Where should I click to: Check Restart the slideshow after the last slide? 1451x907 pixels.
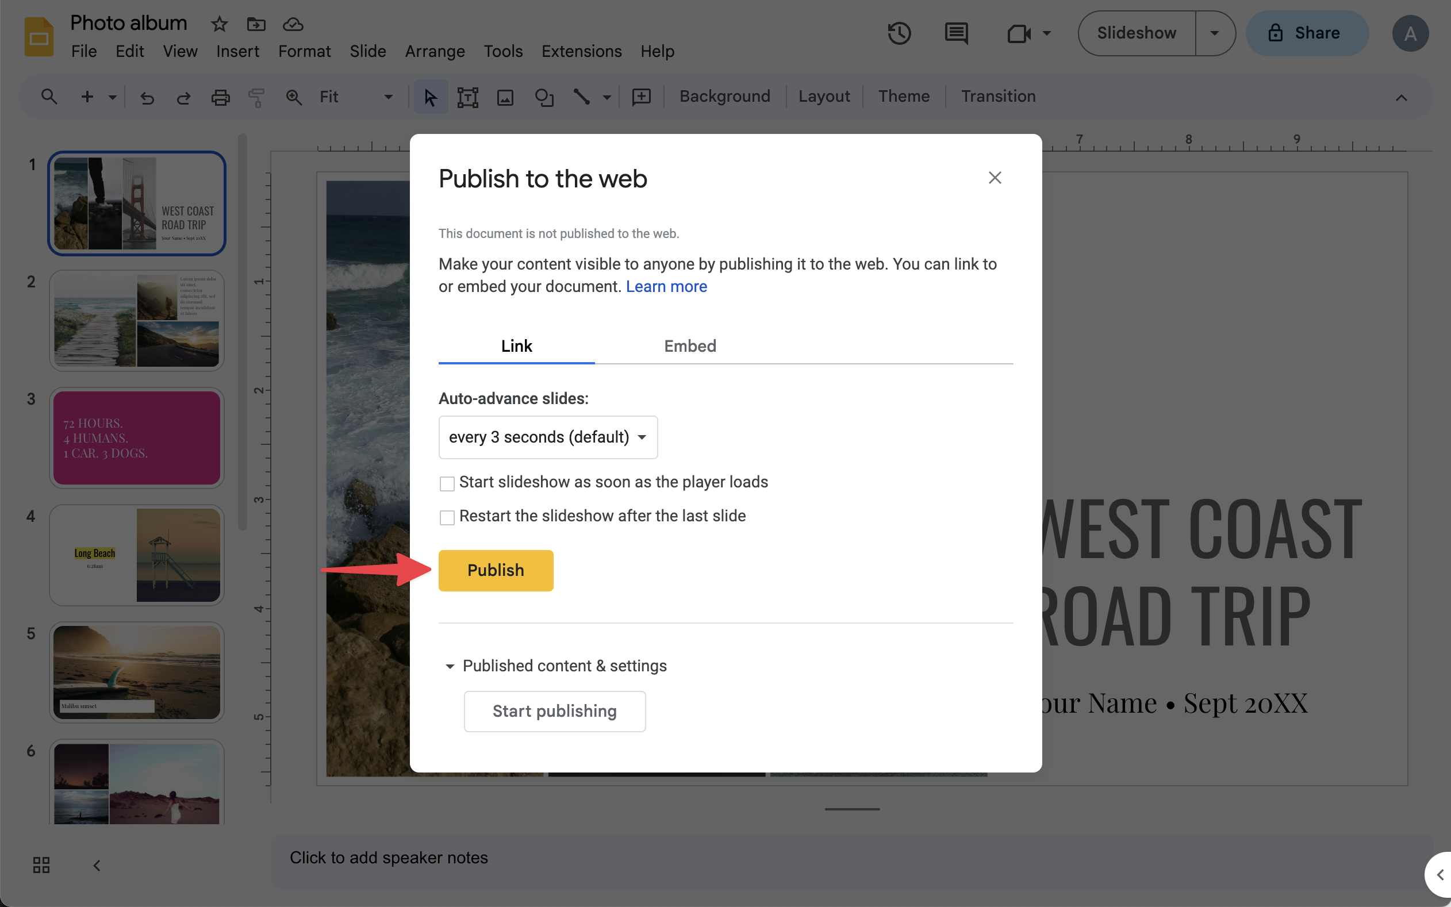pyautogui.click(x=446, y=517)
